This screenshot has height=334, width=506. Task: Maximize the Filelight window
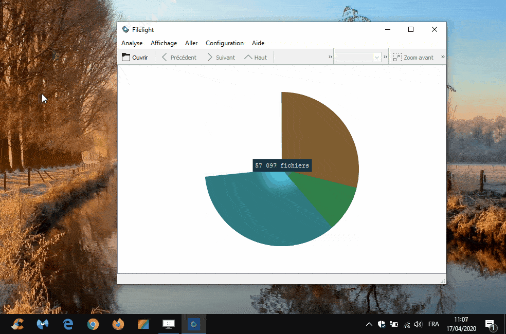pos(411,29)
